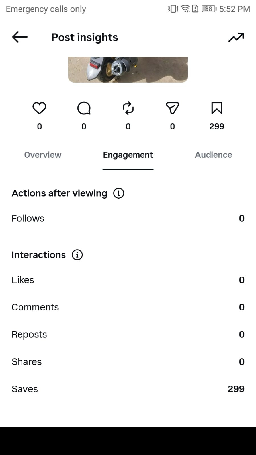Tap the Saves row
The image size is (256, 455).
(x=128, y=389)
